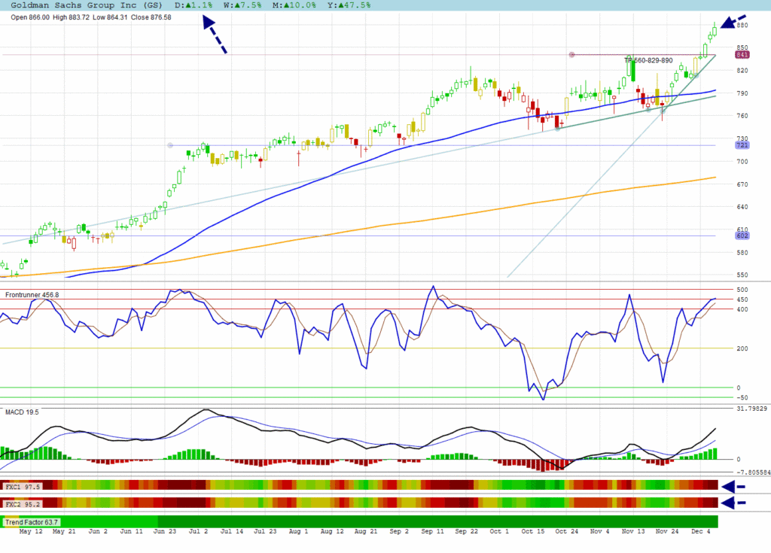
Task: Click the Trend Factor 63.7 label
Action: click(32, 521)
